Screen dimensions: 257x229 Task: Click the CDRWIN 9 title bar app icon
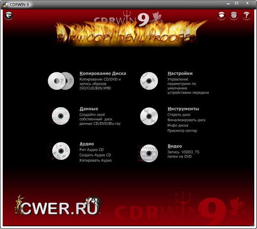tap(6, 5)
